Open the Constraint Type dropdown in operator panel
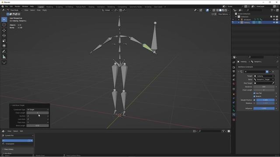Image resolution: width=280 pixels, height=157 pixels. pyautogui.click(x=38, y=109)
